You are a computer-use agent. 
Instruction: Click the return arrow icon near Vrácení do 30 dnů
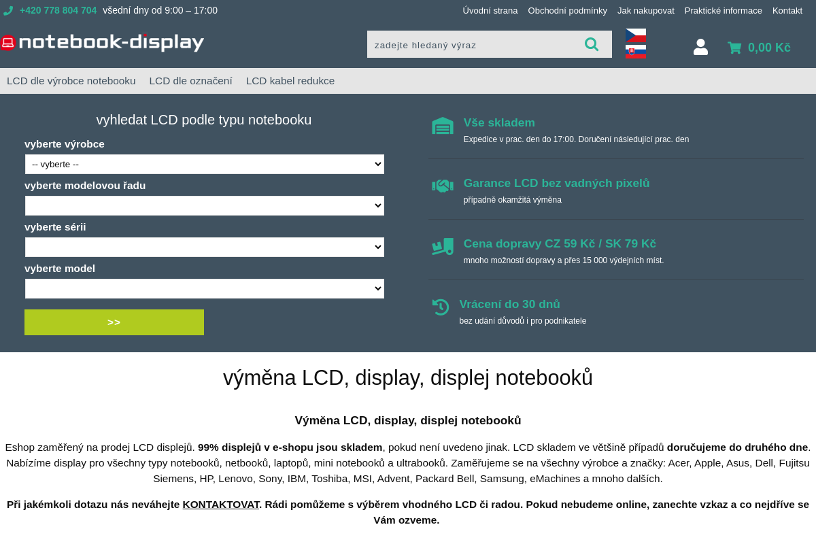442,307
